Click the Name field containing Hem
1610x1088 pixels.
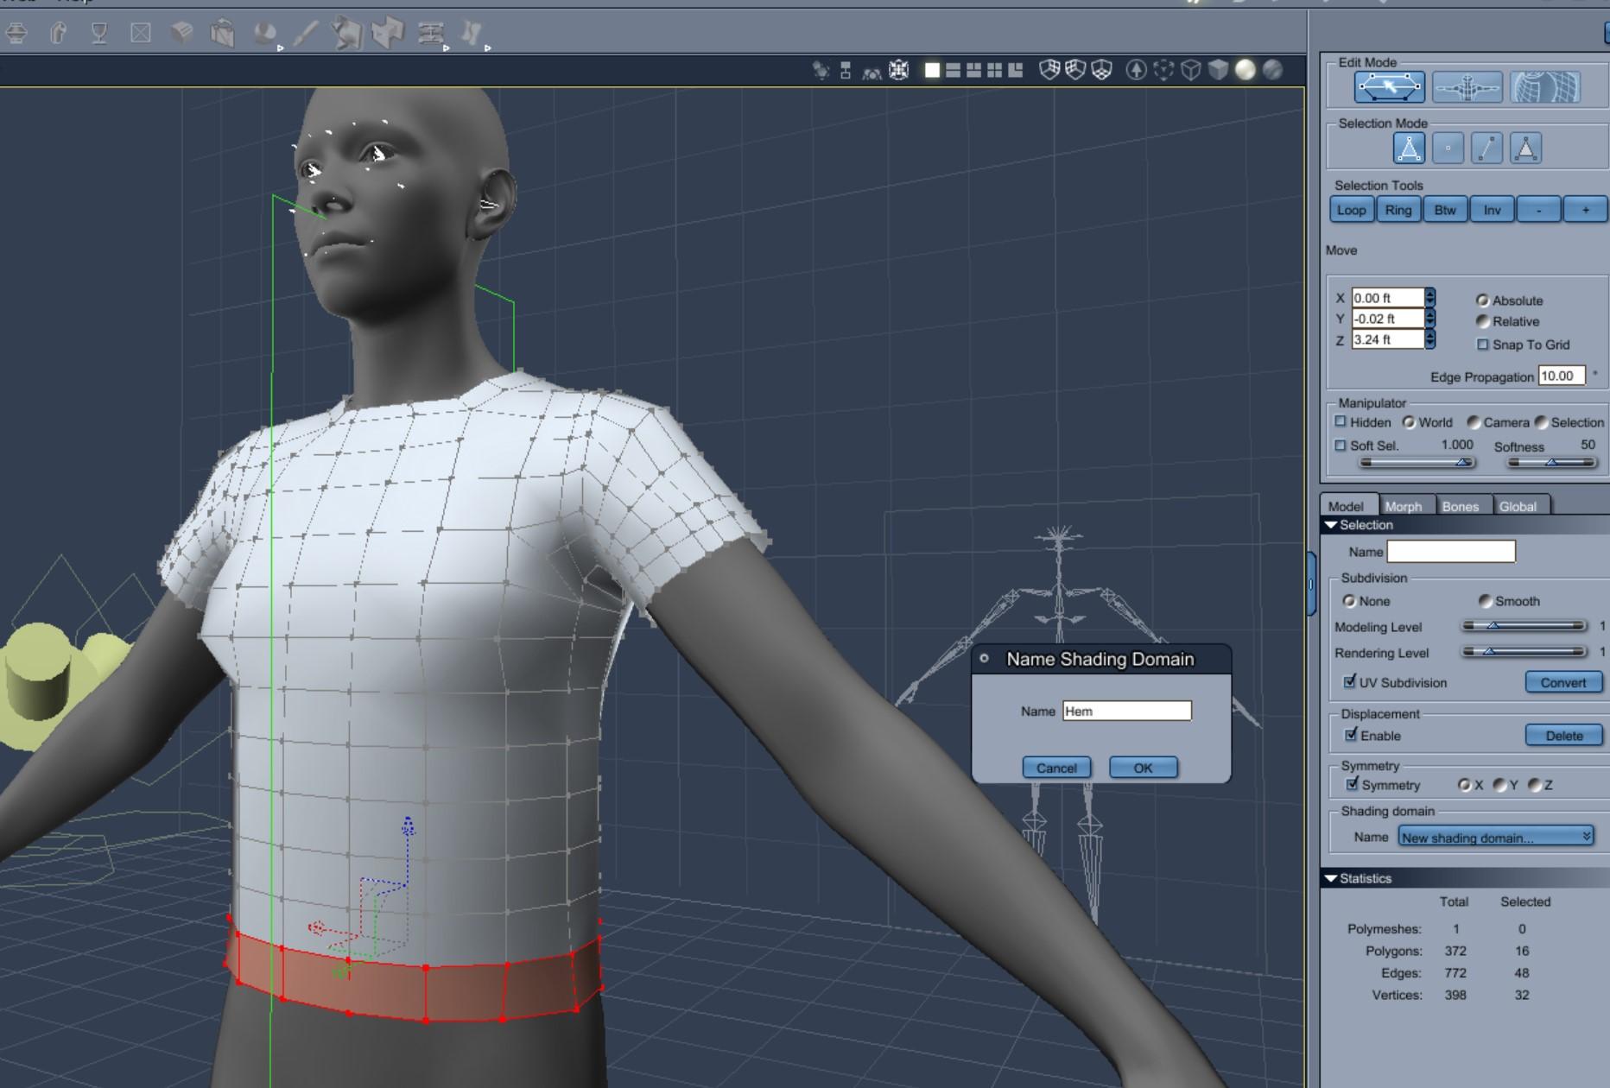tap(1127, 711)
